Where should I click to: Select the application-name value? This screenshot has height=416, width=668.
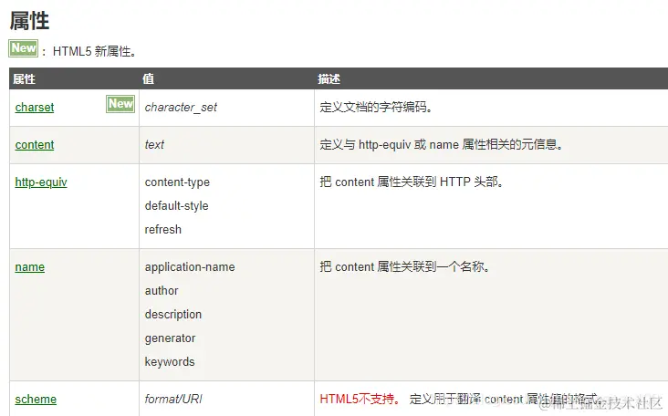point(190,267)
